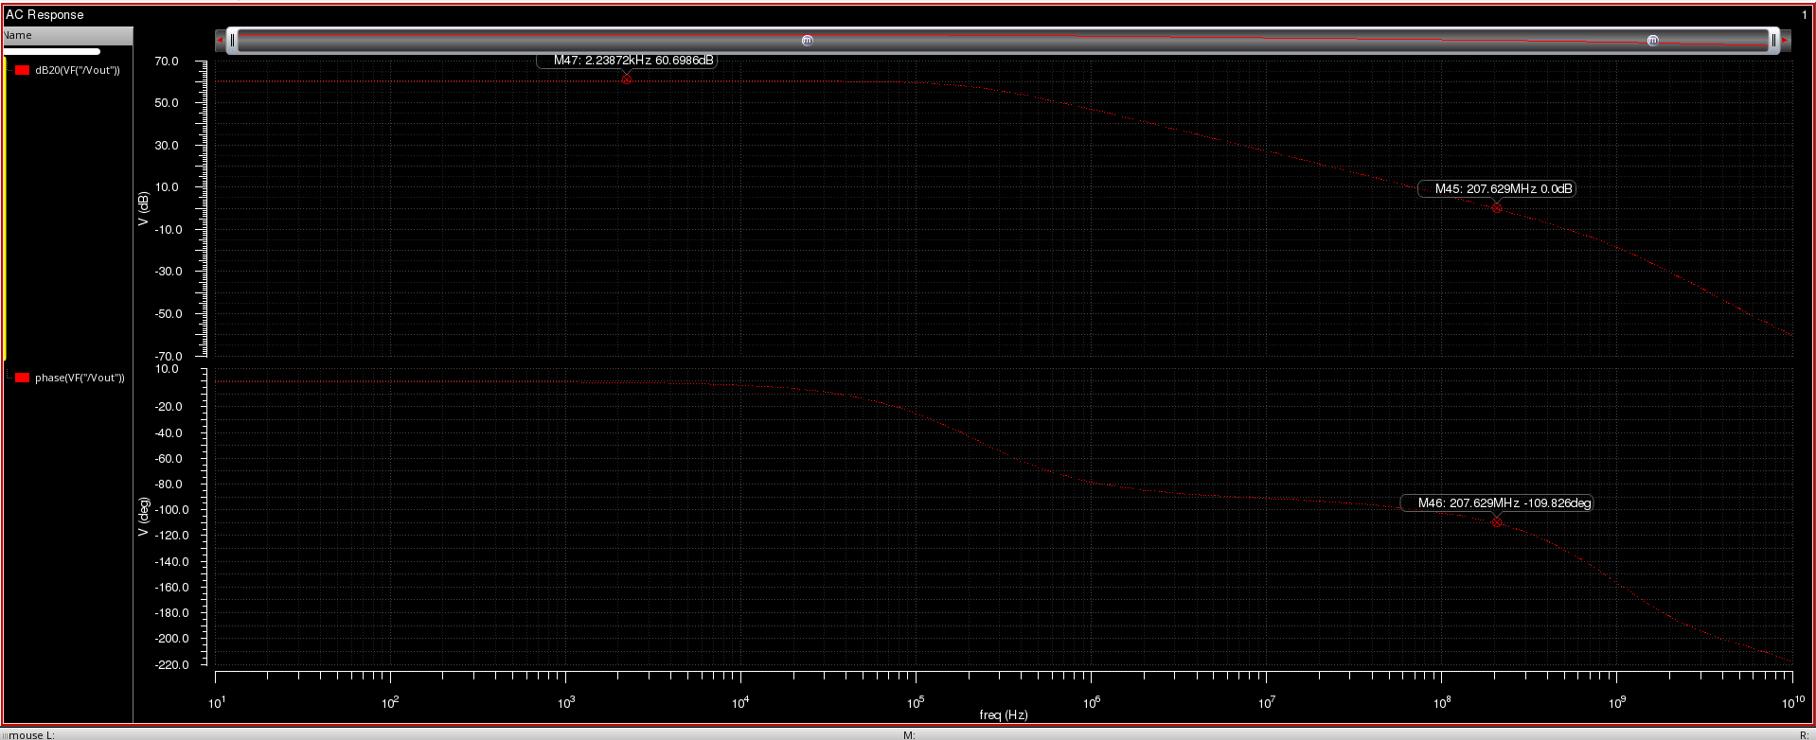
Task: Grab the left handle of the zoom bar
Action: [x=233, y=41]
